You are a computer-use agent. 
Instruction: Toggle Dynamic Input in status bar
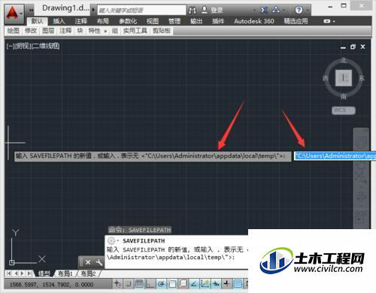(x=216, y=284)
